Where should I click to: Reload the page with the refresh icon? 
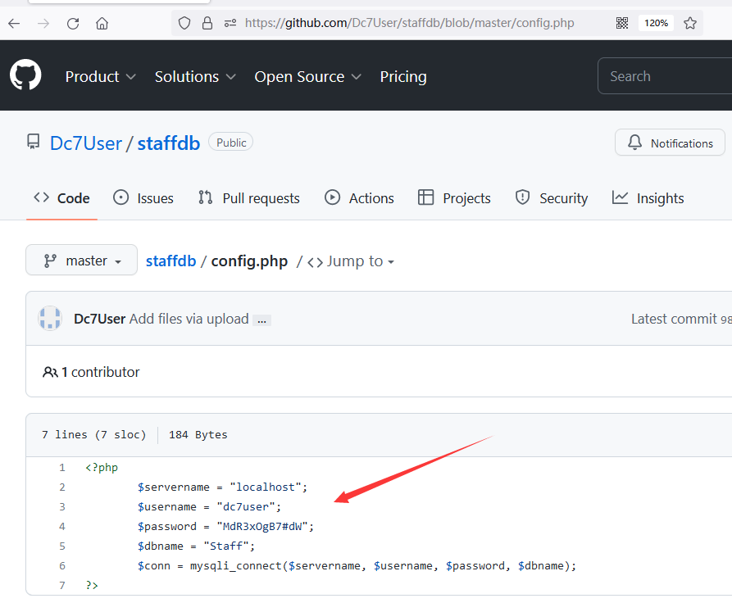tap(73, 23)
